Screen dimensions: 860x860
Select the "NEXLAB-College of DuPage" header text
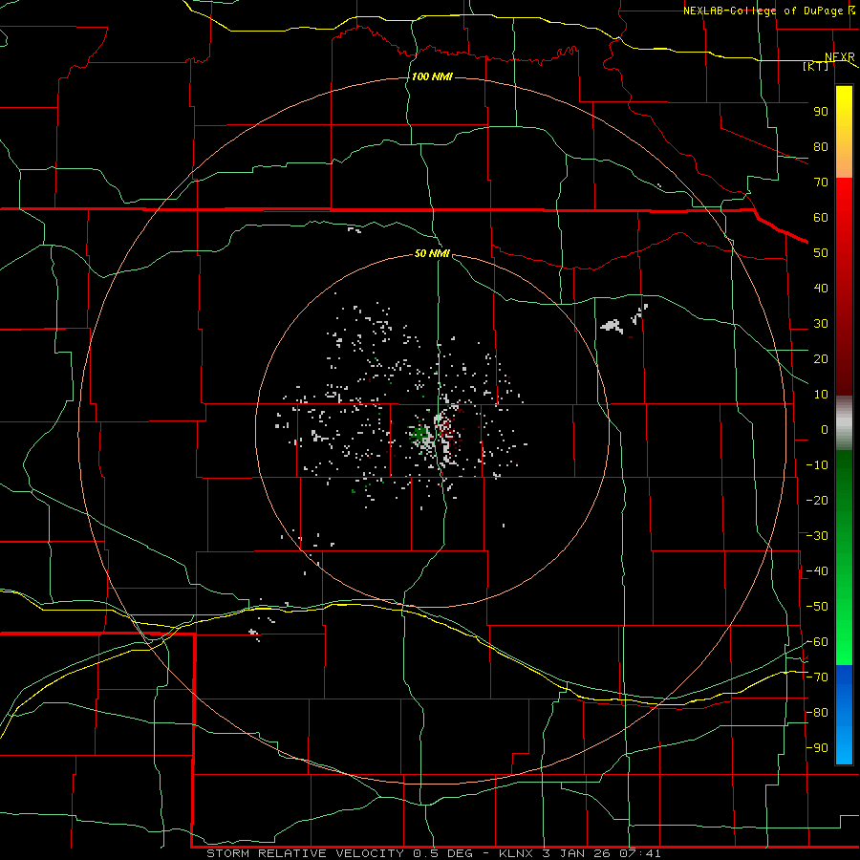click(x=763, y=11)
